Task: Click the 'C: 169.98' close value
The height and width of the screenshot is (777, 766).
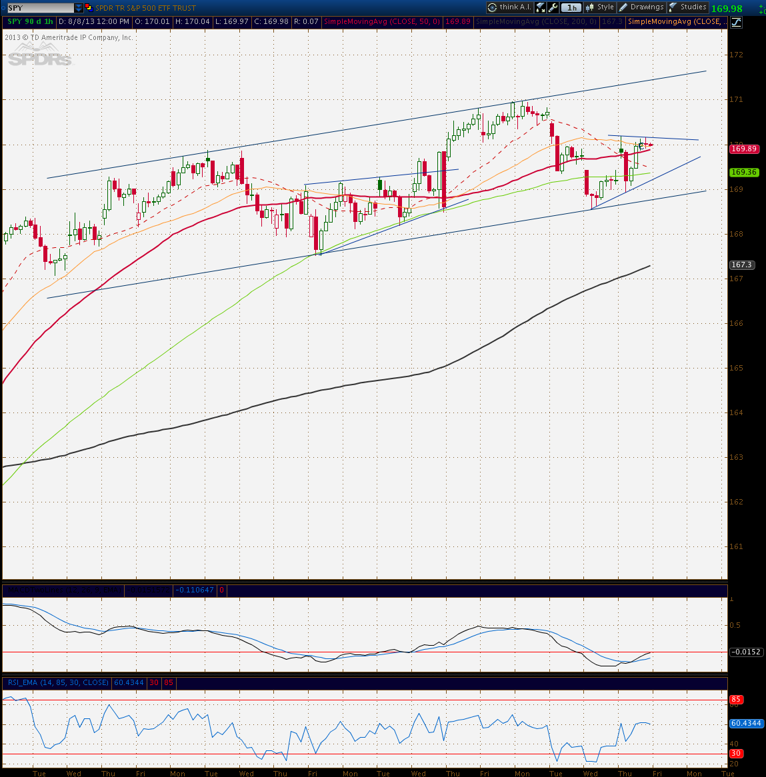Action: click(272, 22)
